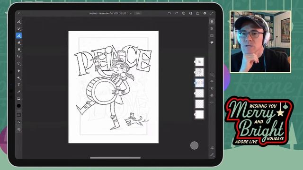
Task: Select the fifth layer thumbnail
Action: pyautogui.click(x=199, y=104)
